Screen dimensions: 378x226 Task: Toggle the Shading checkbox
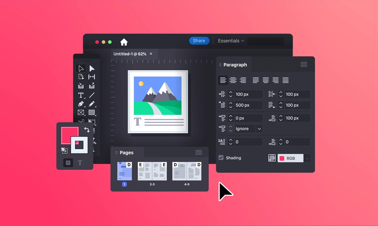pyautogui.click(x=221, y=158)
